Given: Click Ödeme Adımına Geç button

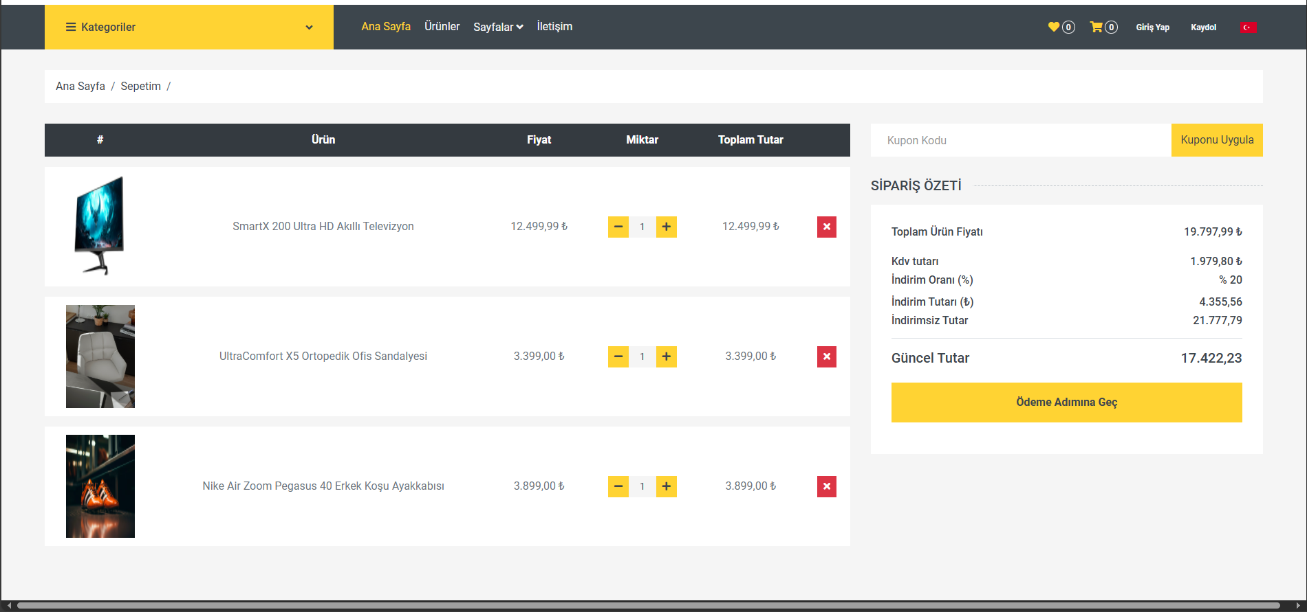Looking at the screenshot, I should (x=1066, y=403).
